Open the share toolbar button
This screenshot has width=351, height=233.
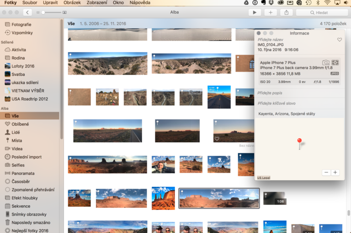click(287, 12)
